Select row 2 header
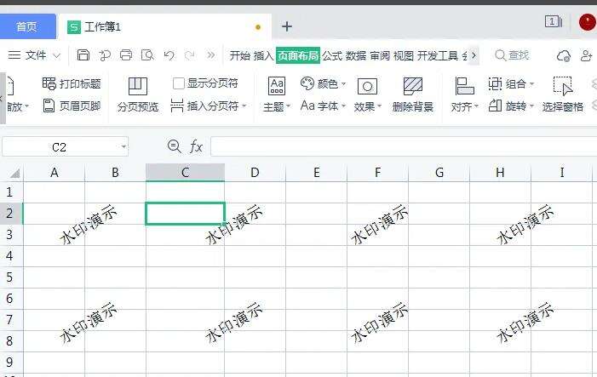The image size is (597, 377). 10,214
